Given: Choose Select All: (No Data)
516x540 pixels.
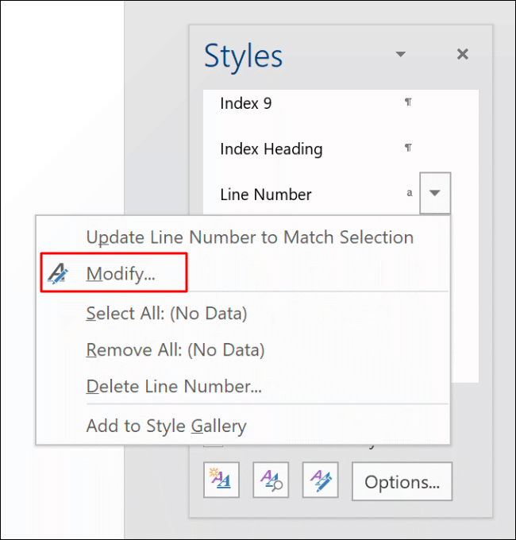Looking at the screenshot, I should pos(167,314).
